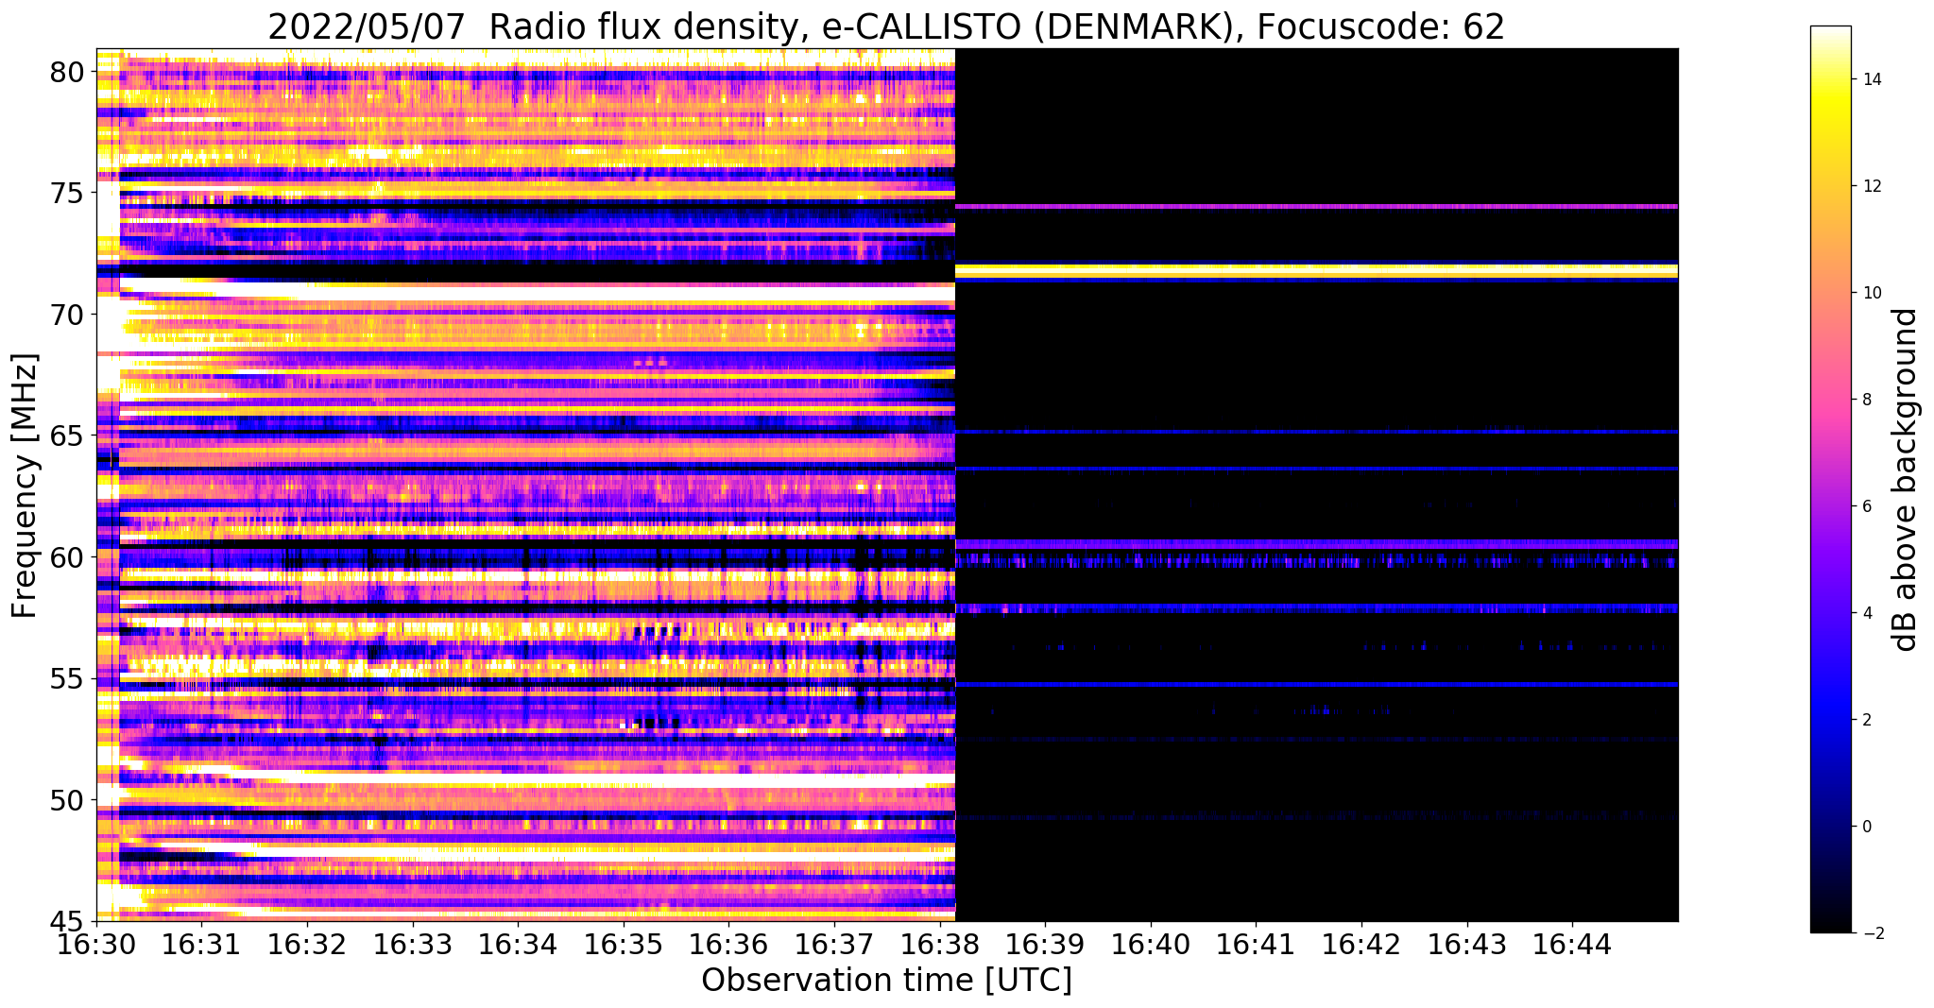Click the 75 MHz frequency tick label
Viewport: 1934px width, 1008px height.
[68, 194]
